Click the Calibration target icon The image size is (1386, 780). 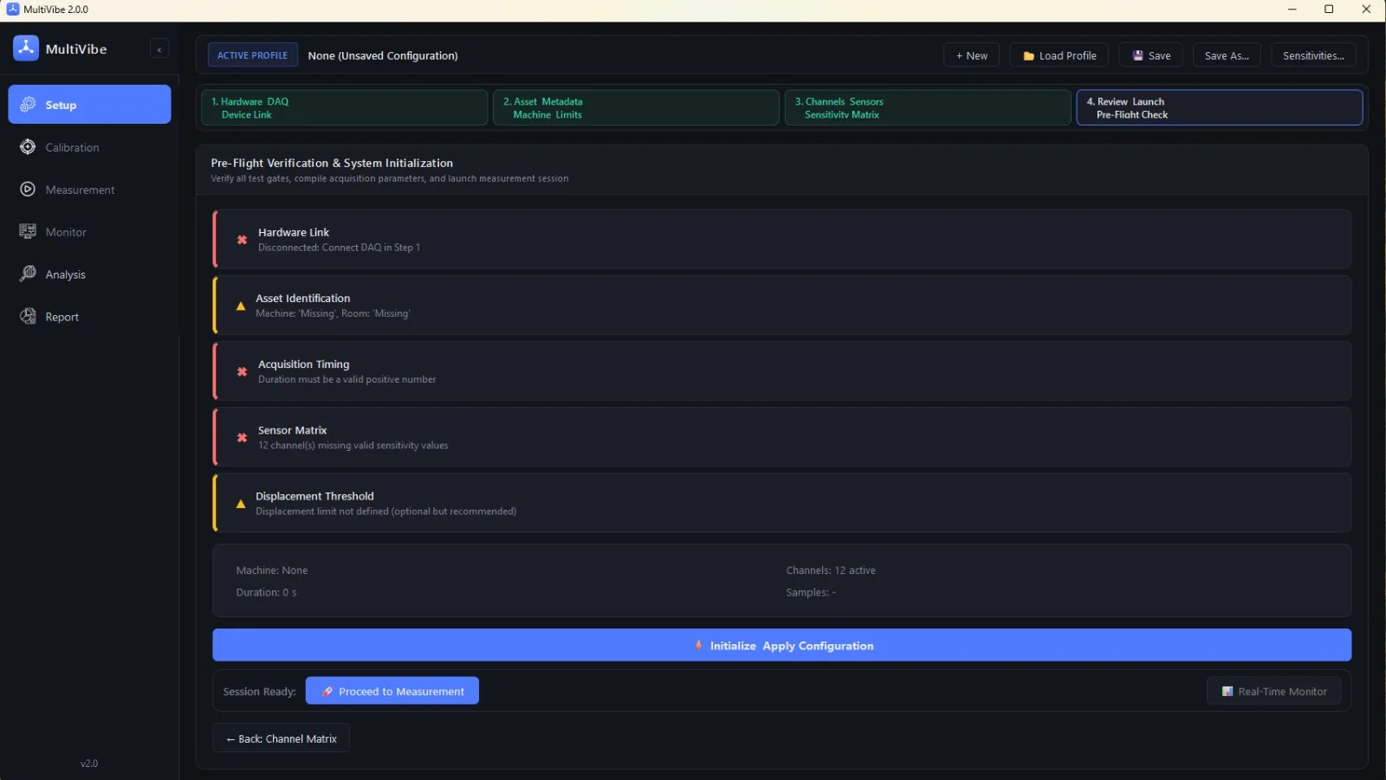point(28,147)
